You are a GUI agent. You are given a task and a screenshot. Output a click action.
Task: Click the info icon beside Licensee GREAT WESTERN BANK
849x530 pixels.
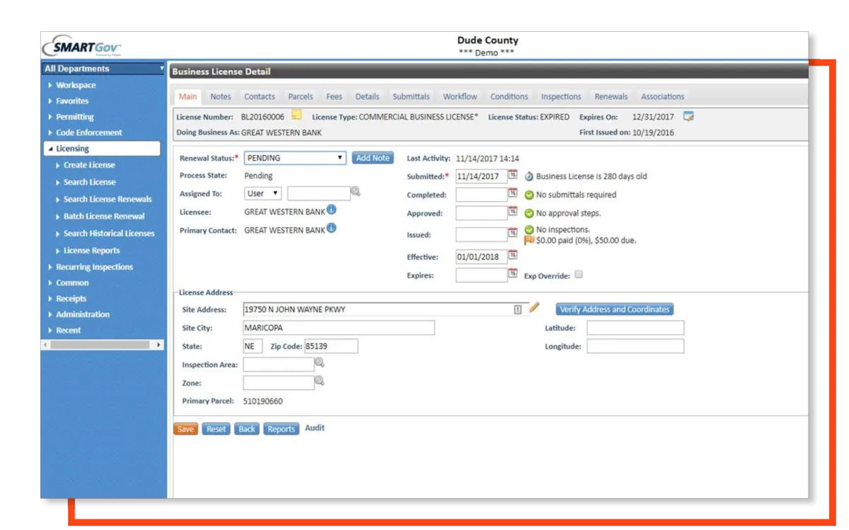[331, 210]
